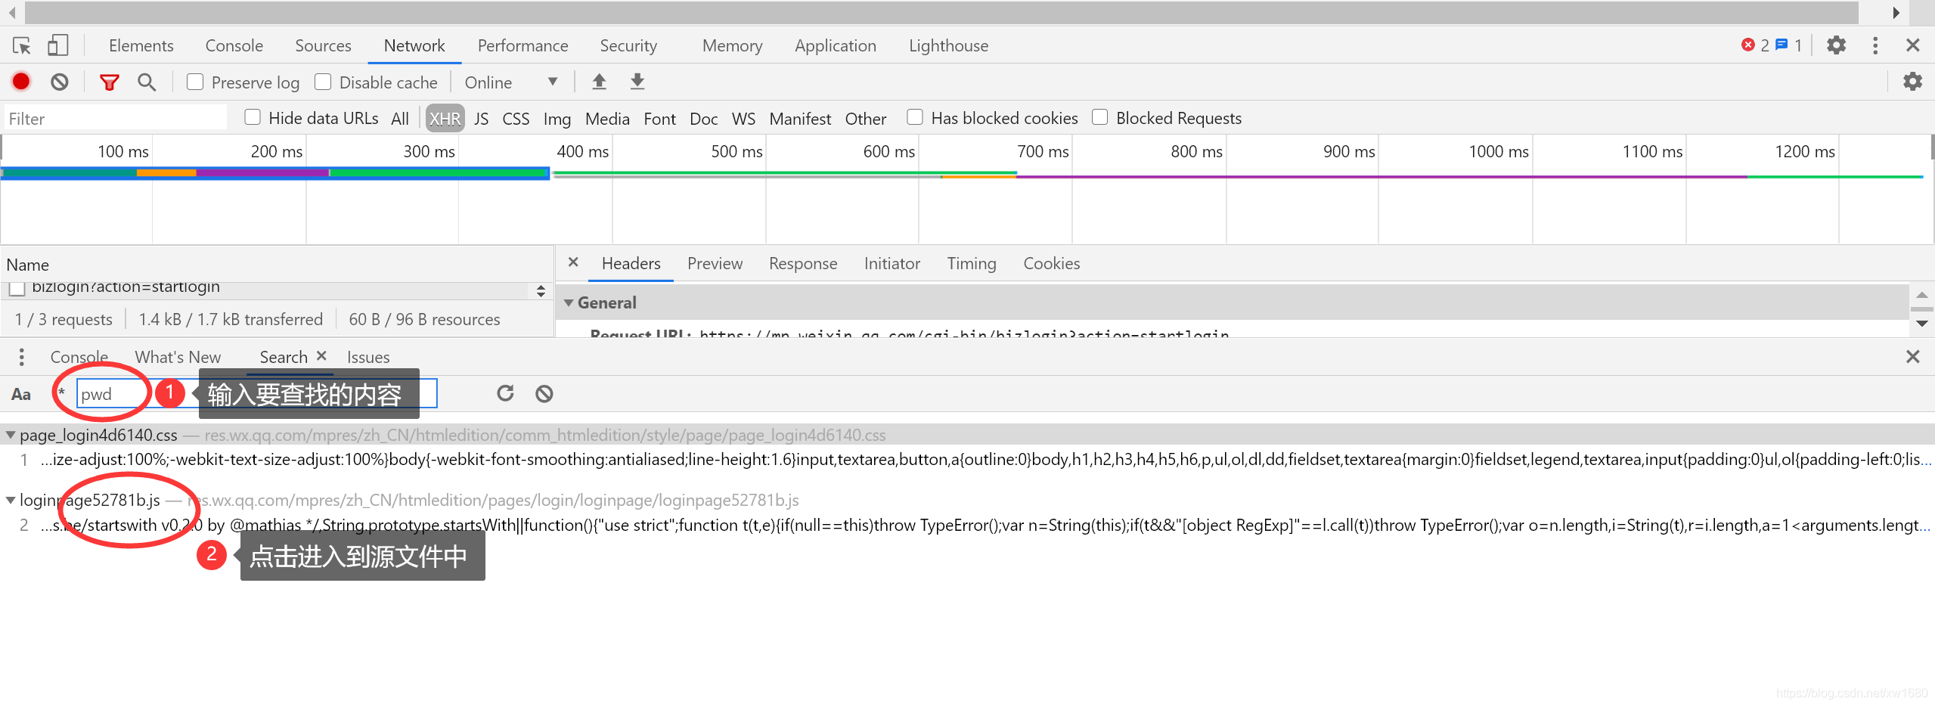This screenshot has height=707, width=1935.
Task: Show the Preview tab of request
Action: click(x=715, y=263)
